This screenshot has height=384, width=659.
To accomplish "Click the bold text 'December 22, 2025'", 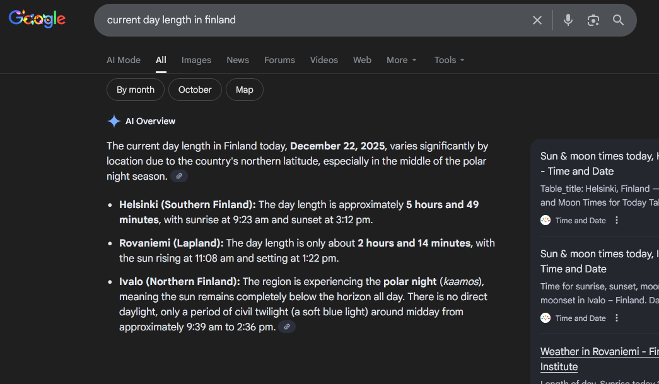I will (337, 146).
